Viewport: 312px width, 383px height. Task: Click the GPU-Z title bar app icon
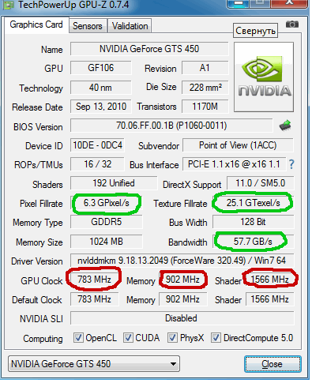(x=8, y=6)
